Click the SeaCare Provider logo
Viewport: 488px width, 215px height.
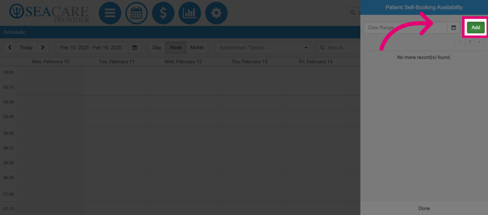coord(49,13)
